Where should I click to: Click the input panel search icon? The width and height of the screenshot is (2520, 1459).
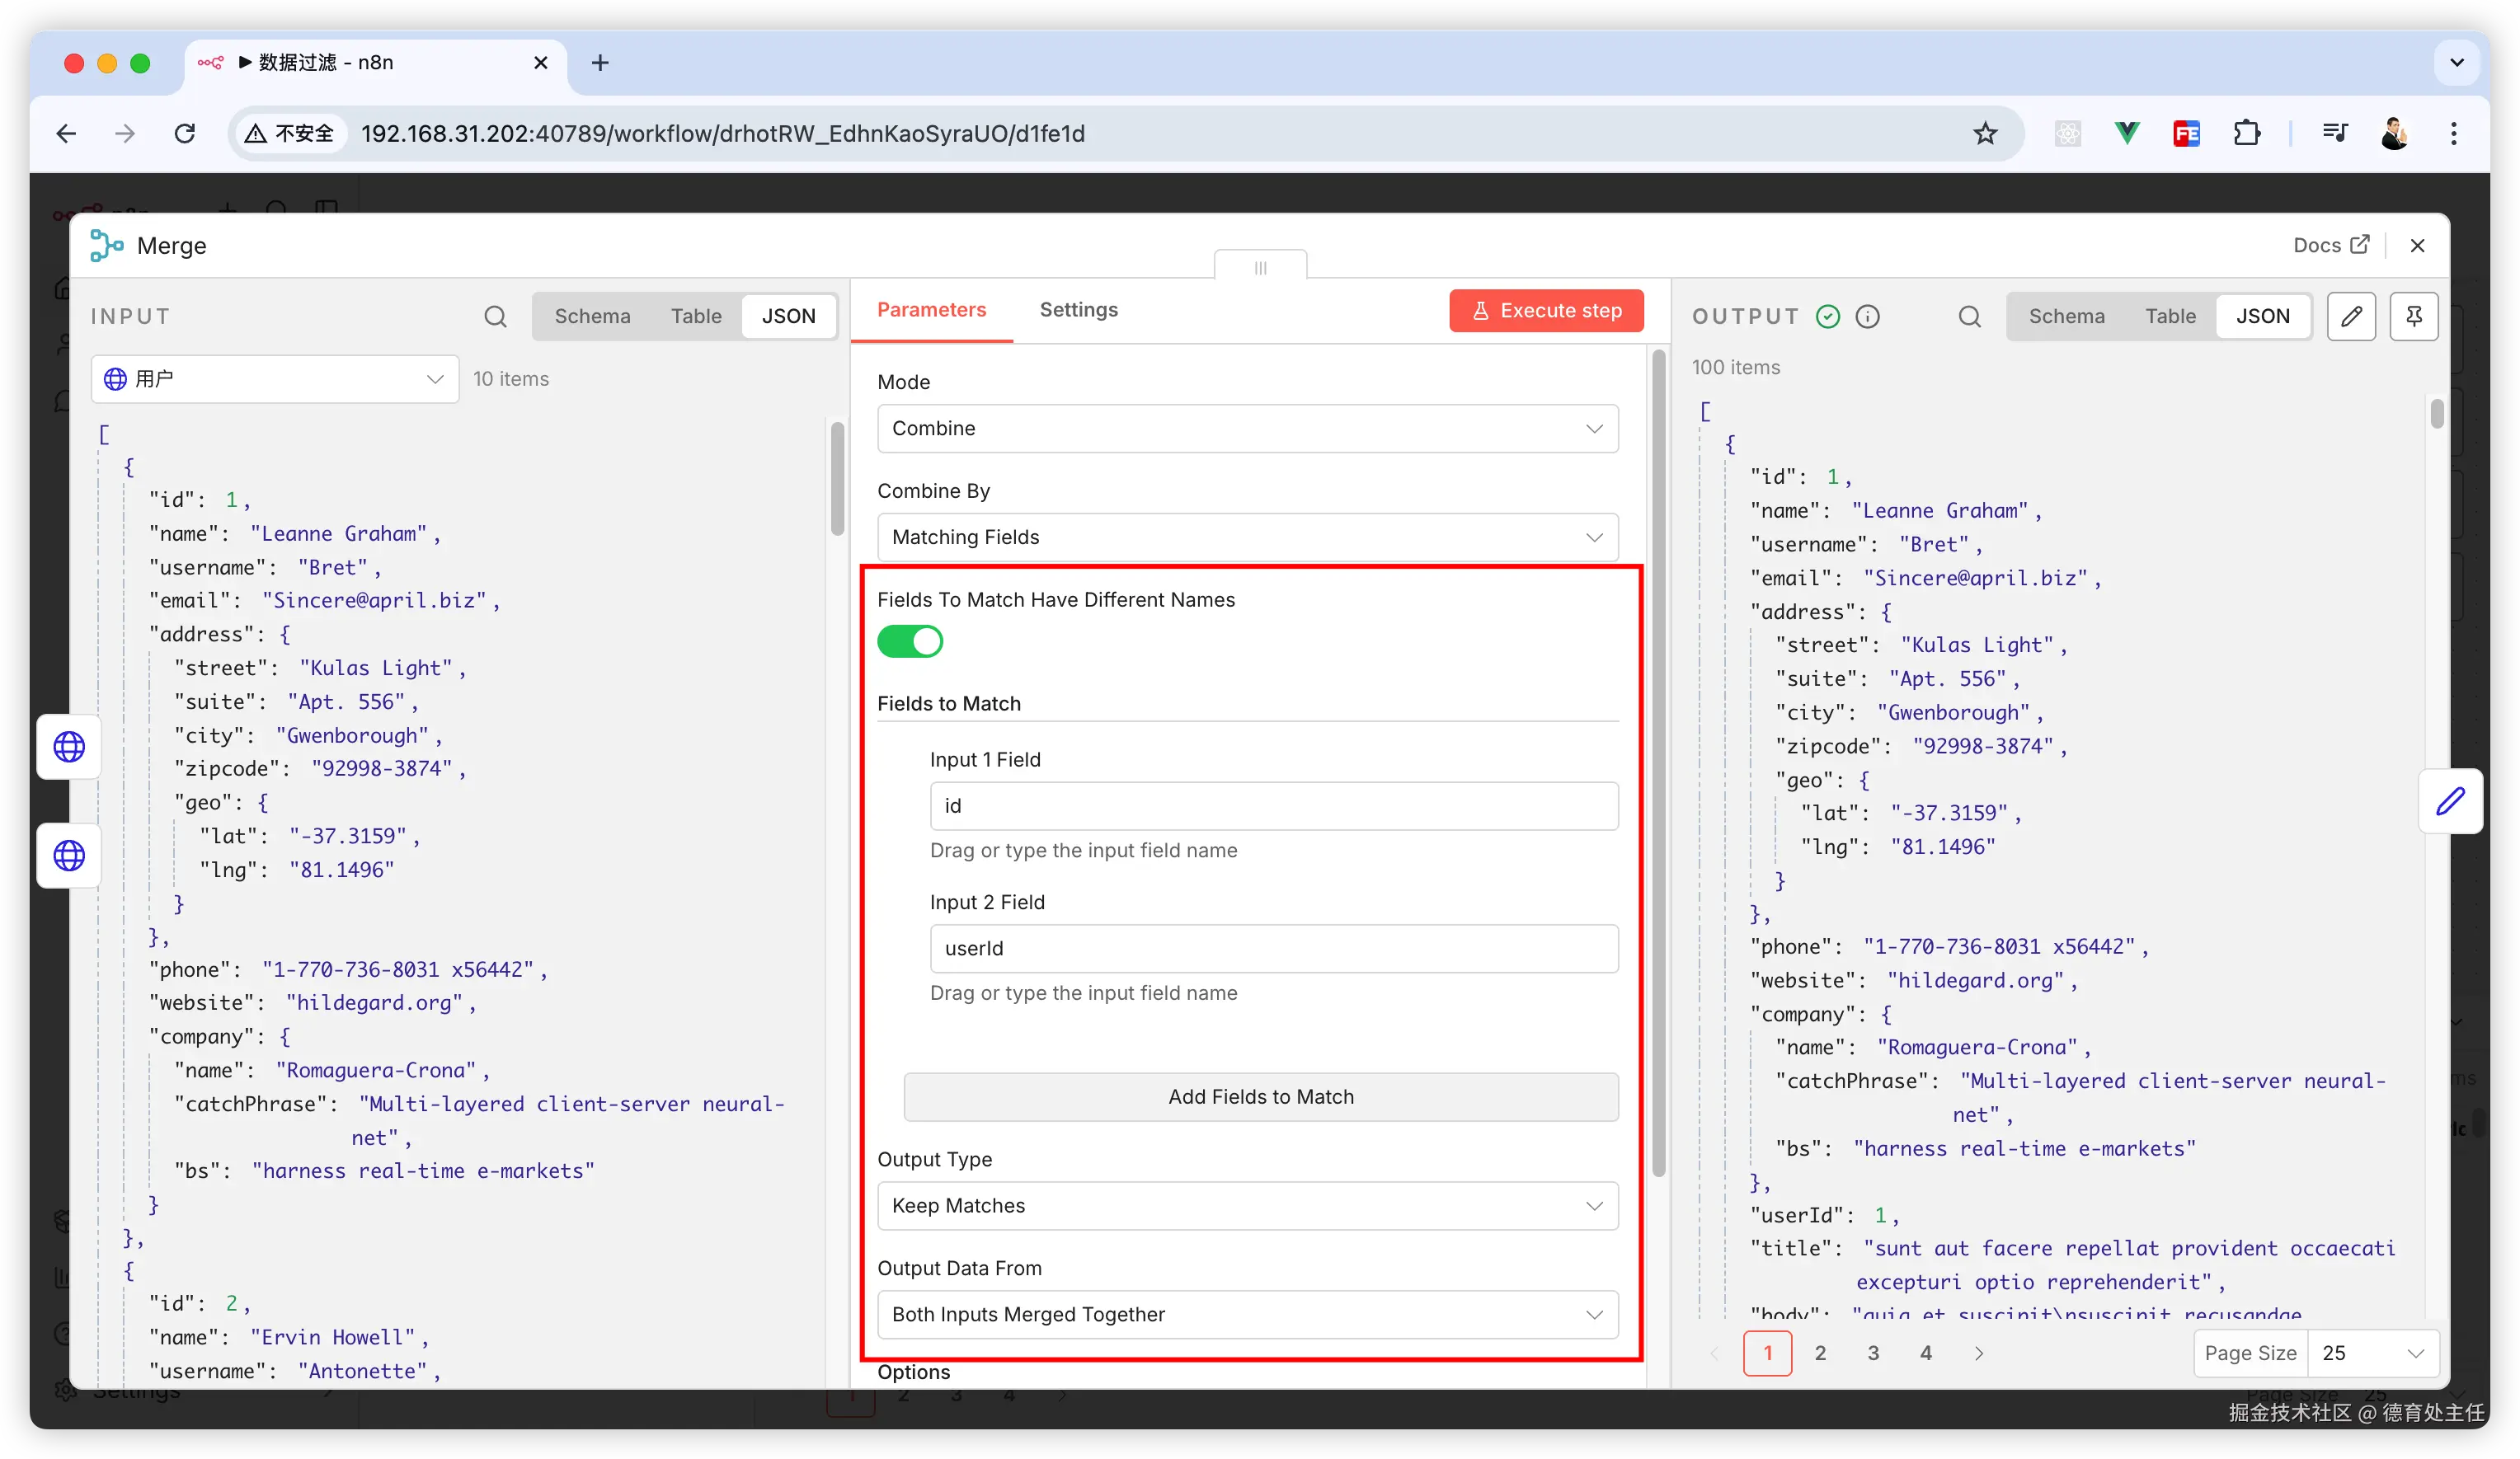[x=495, y=317]
